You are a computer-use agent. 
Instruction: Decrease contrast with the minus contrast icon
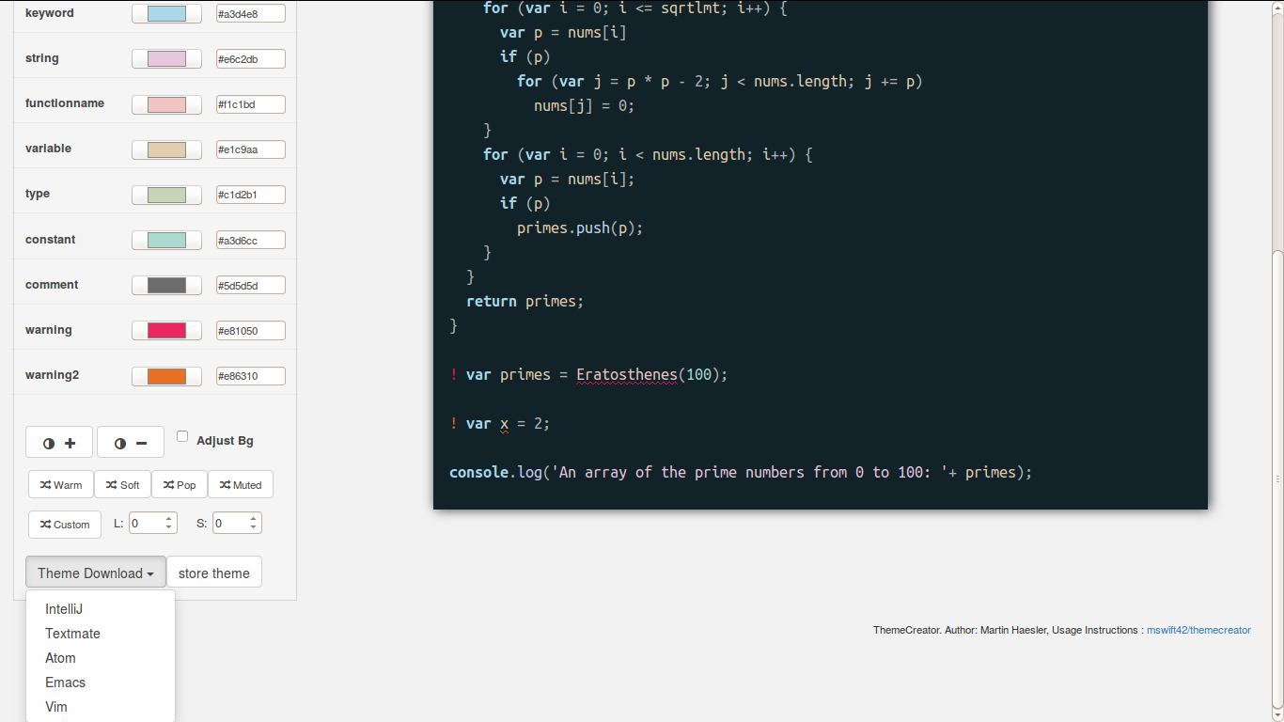click(x=130, y=442)
